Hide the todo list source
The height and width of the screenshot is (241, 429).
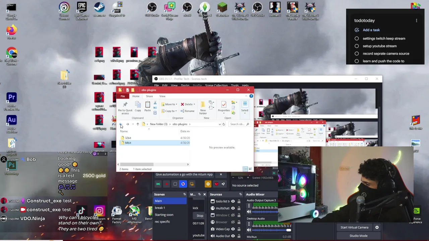[x=233, y=202]
